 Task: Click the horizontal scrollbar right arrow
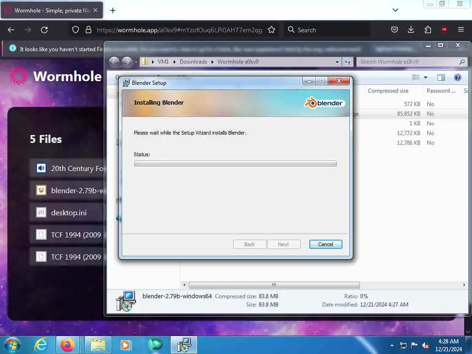(464, 285)
